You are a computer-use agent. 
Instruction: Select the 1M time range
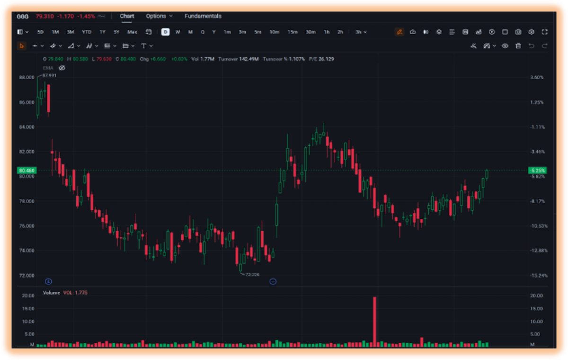click(x=55, y=32)
